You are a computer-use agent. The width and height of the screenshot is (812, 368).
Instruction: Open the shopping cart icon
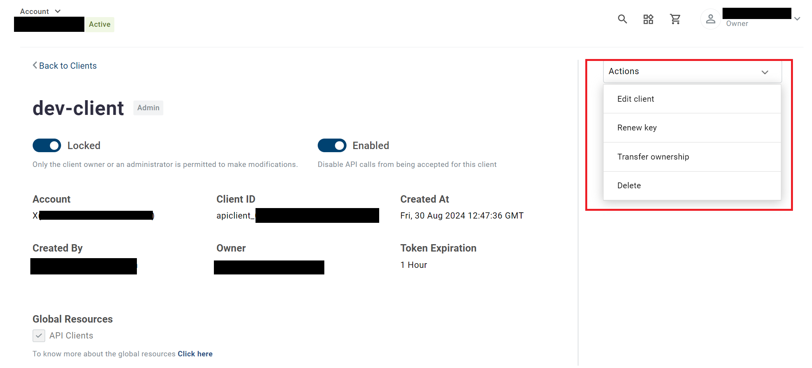tap(675, 19)
